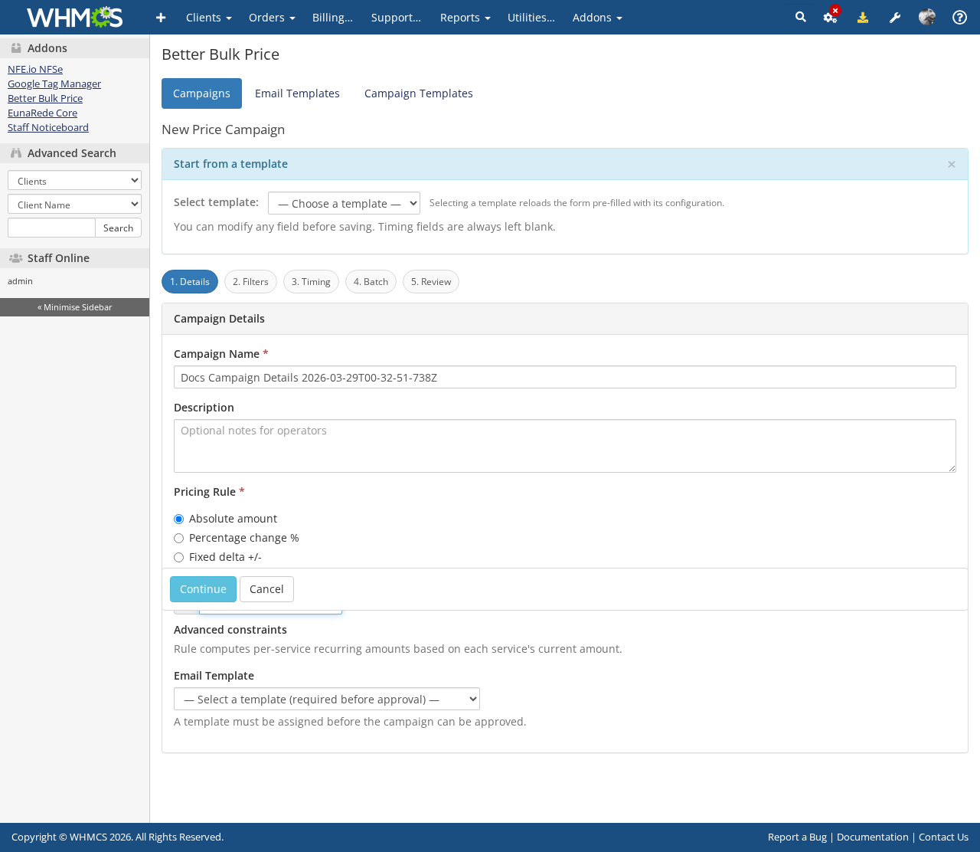This screenshot has width=980, height=852.
Task: Select the Fixed delta pricing rule
Action: (178, 557)
